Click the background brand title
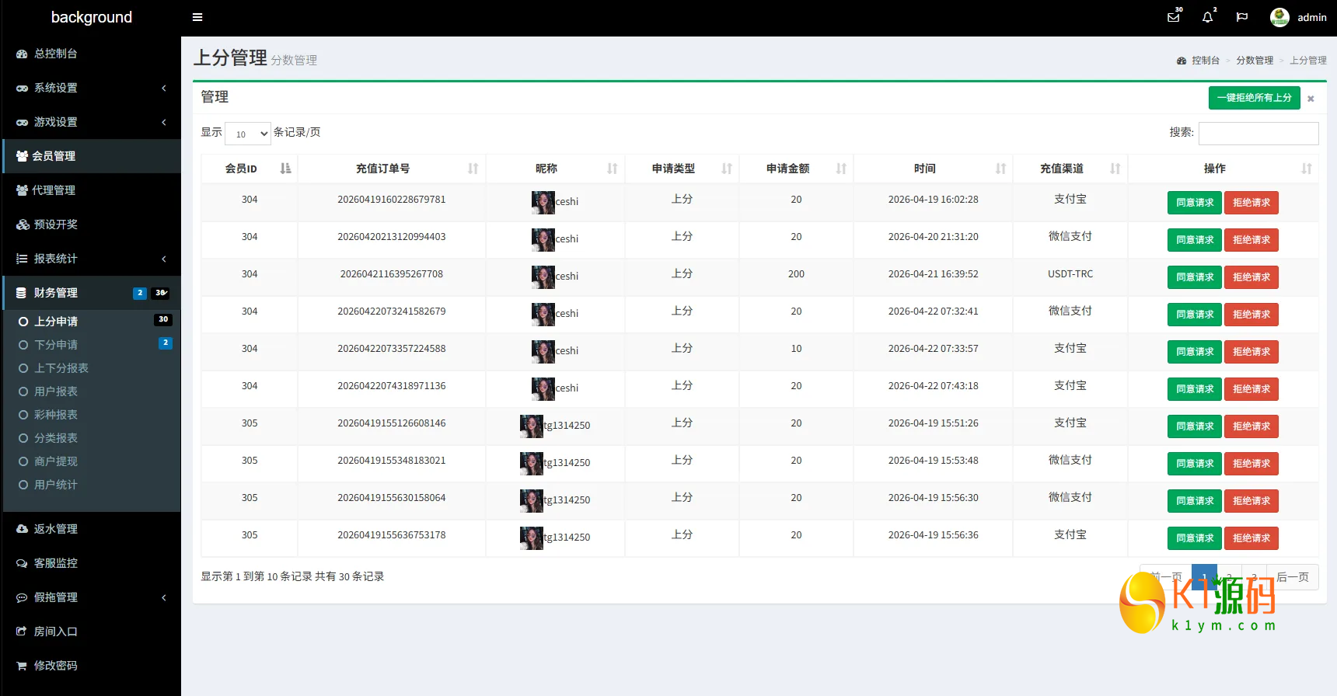Image resolution: width=1337 pixels, height=696 pixels. click(x=92, y=17)
